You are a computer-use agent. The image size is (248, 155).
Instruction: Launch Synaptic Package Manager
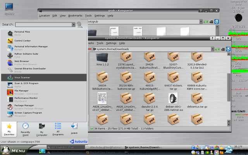44,107
